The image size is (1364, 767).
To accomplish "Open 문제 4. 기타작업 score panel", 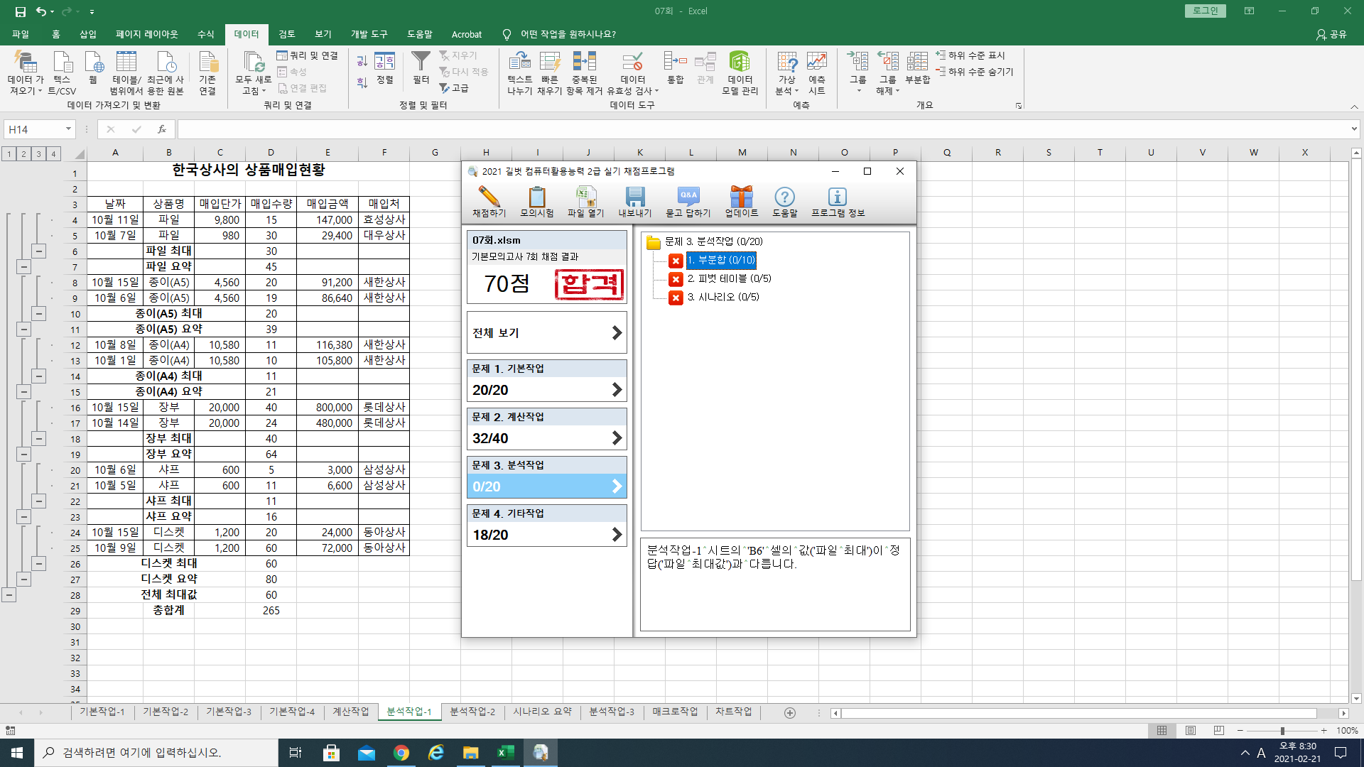I will 546,526.
